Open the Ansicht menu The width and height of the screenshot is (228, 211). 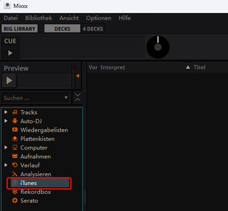(x=69, y=18)
